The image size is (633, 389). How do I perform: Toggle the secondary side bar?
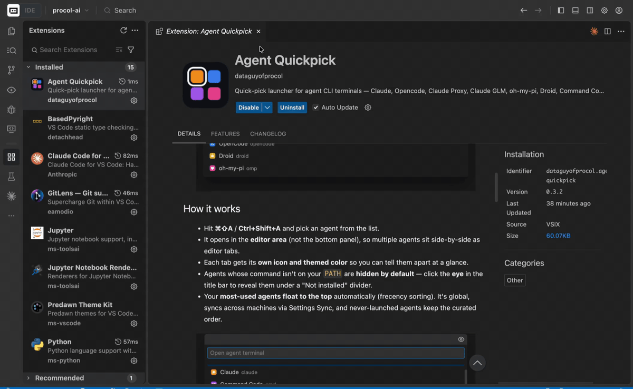coord(590,11)
